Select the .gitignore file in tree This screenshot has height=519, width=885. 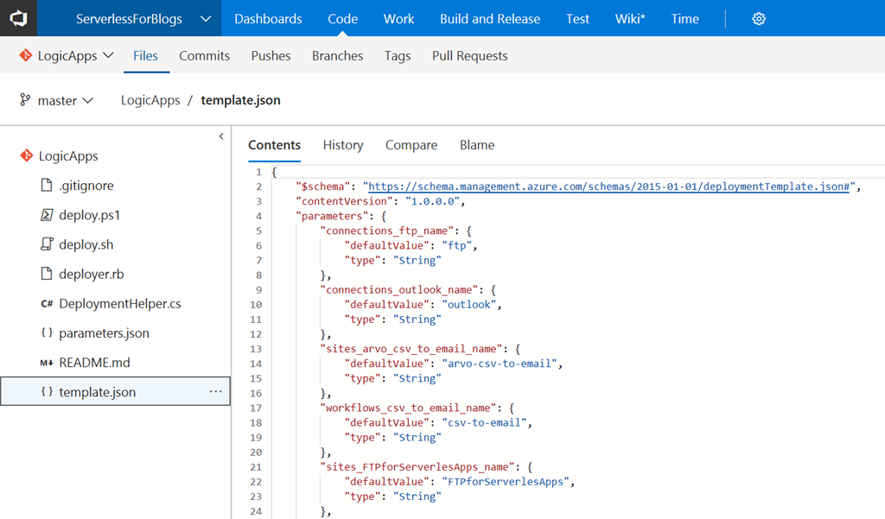[x=86, y=186]
